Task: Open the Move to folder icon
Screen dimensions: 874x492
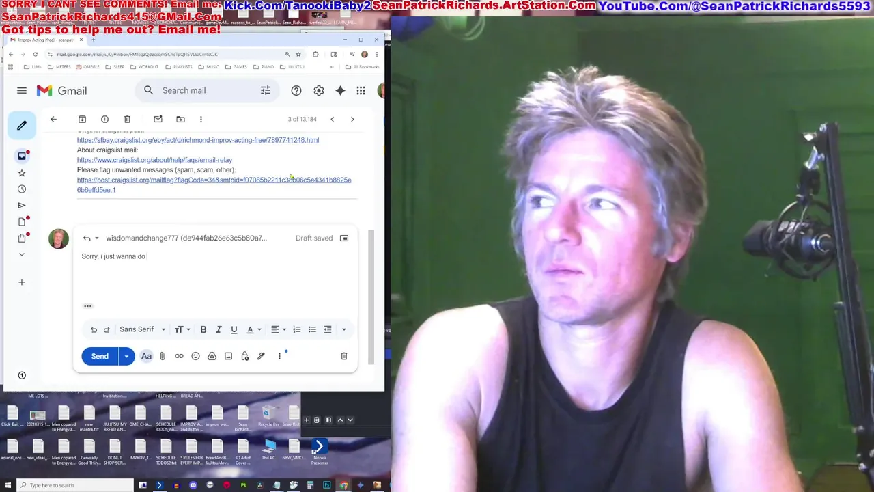Action: tap(180, 119)
